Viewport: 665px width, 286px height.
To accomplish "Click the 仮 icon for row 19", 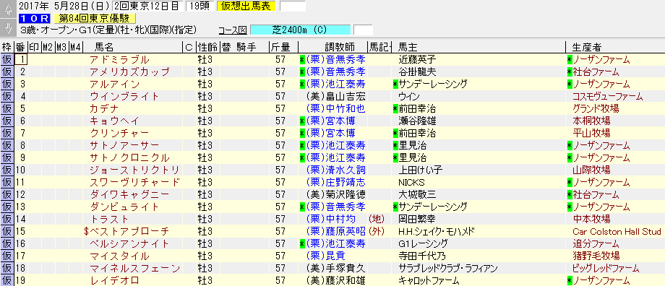I will pyautogui.click(x=7, y=280).
